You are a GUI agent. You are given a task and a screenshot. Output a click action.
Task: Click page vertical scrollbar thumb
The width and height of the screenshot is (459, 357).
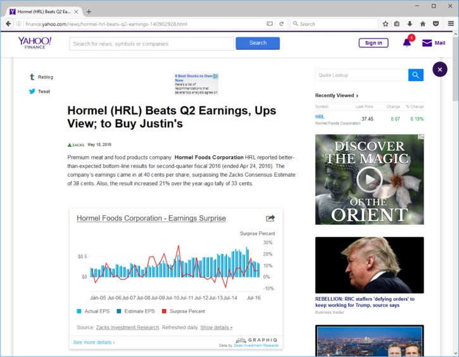pos(455,69)
